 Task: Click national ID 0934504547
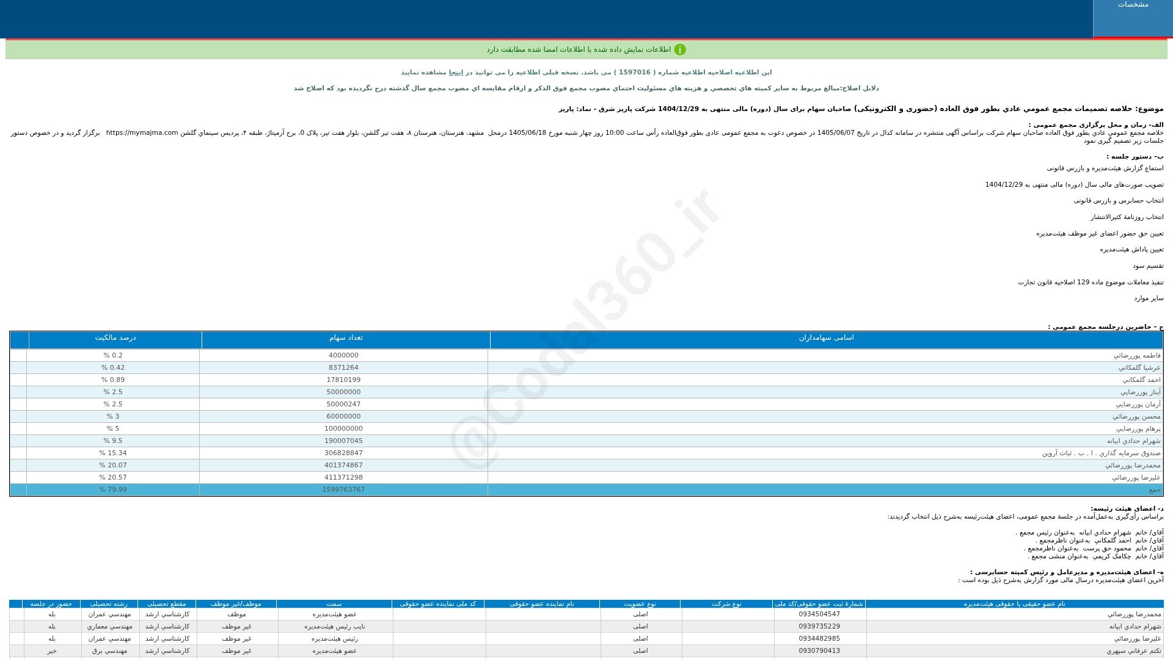pyautogui.click(x=819, y=614)
